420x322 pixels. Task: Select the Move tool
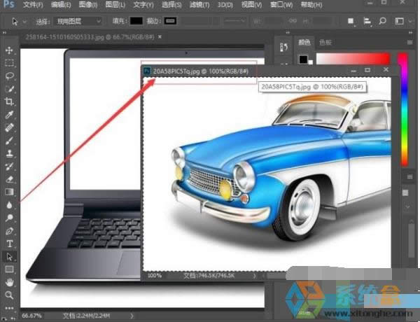(9, 50)
